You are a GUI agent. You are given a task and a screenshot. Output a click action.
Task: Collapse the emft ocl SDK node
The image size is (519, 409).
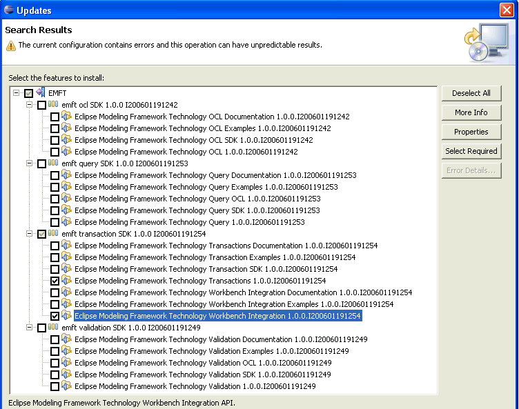pos(29,105)
